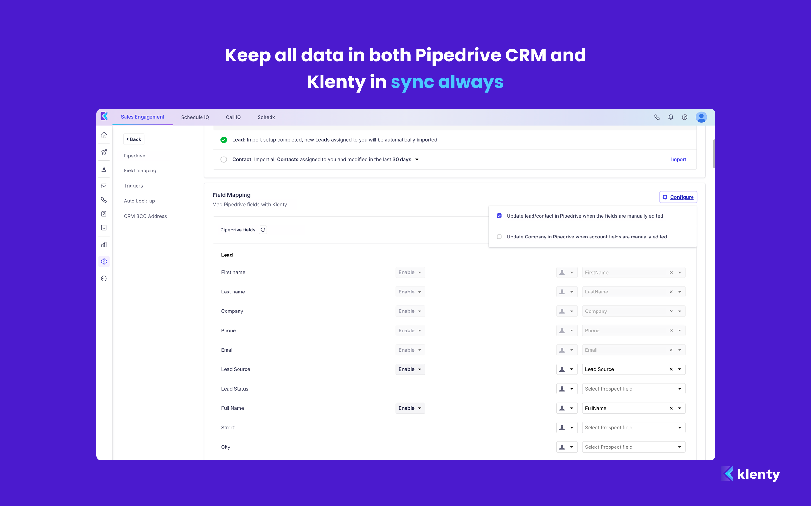Open the help question mark icon

(x=685, y=117)
